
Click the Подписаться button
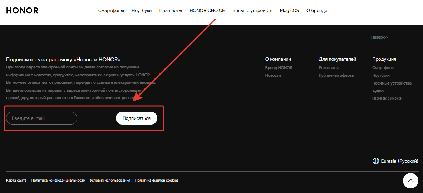137,118
